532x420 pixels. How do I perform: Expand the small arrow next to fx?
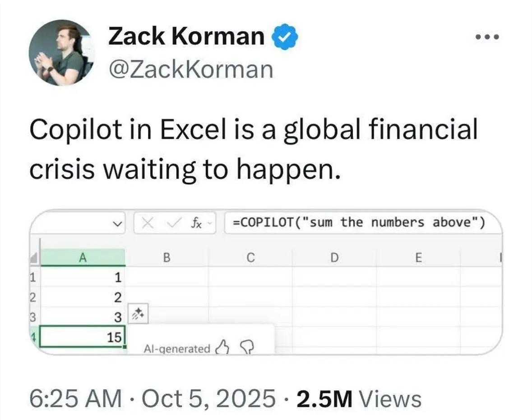coord(208,223)
